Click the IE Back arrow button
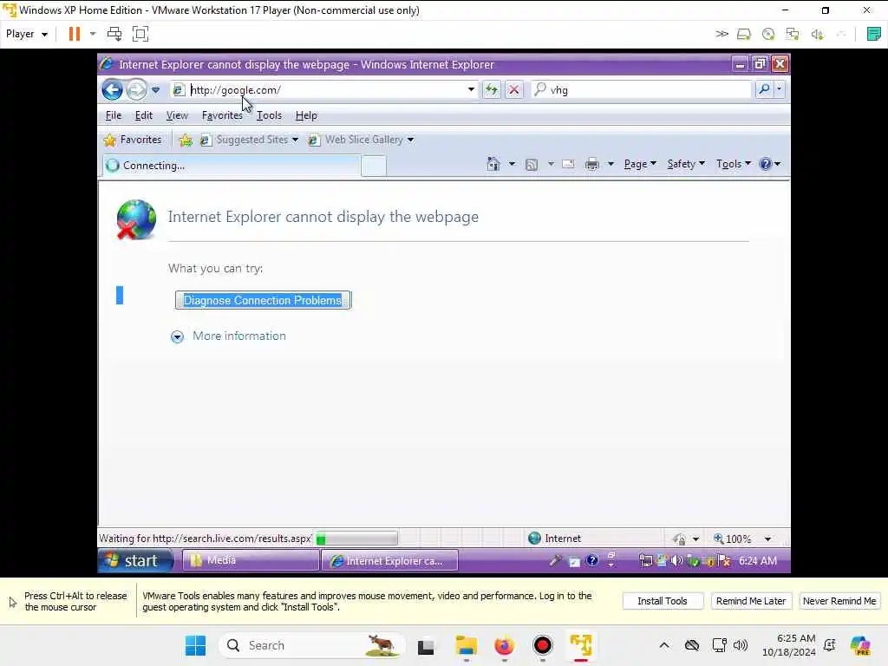888x666 pixels. 112,89
